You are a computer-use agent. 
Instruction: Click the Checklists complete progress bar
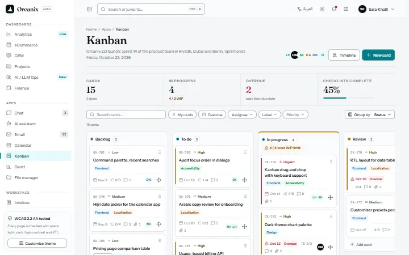click(x=348, y=98)
